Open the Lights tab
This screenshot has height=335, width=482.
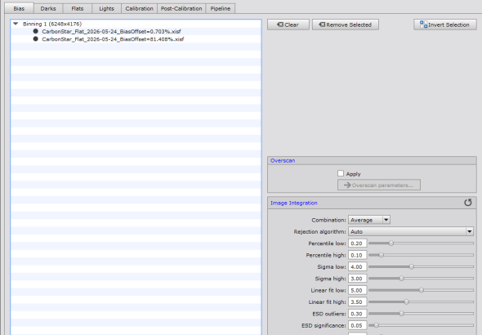[107, 9]
